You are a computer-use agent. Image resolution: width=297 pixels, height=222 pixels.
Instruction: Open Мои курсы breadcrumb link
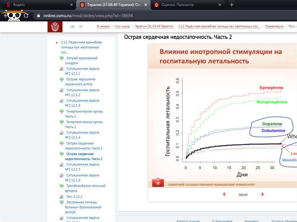coord(122,26)
